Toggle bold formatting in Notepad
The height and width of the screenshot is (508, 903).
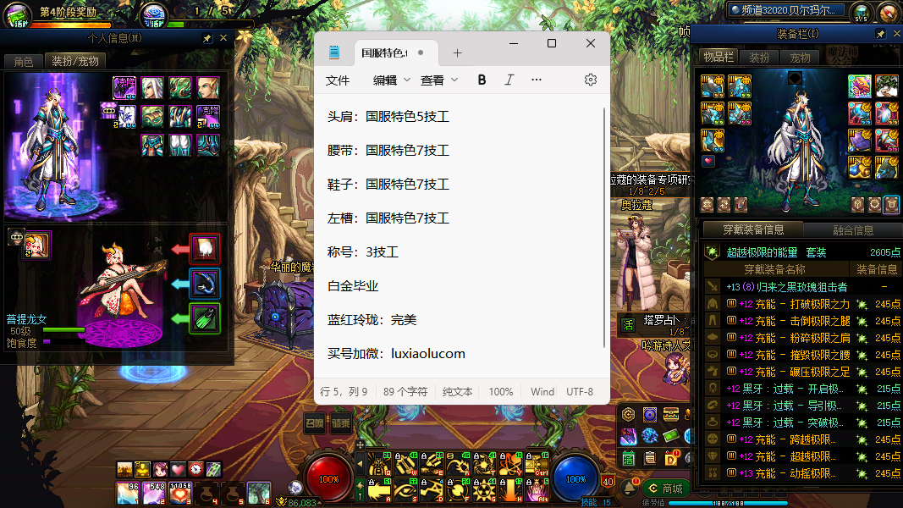(x=482, y=80)
